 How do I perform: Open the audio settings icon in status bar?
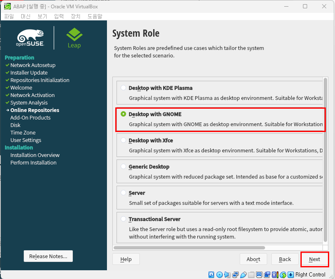[227, 274]
